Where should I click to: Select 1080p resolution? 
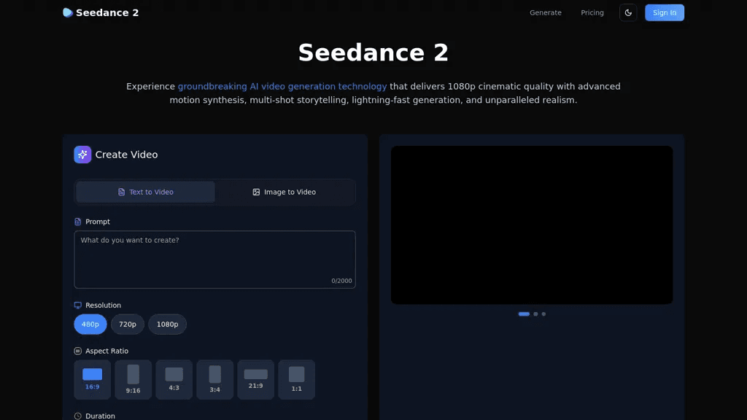coord(167,324)
